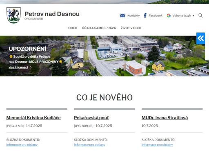Screen dimensions: 209x157
Task: Click the Google logo icon
Action: point(169,16)
